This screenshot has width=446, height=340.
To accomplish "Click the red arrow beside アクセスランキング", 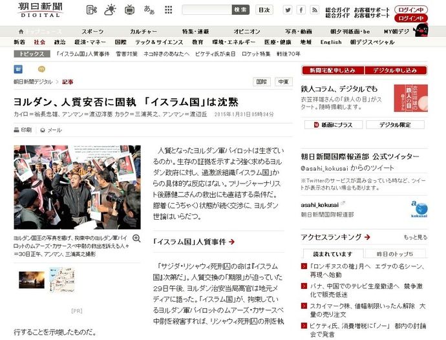I will 367,237.
